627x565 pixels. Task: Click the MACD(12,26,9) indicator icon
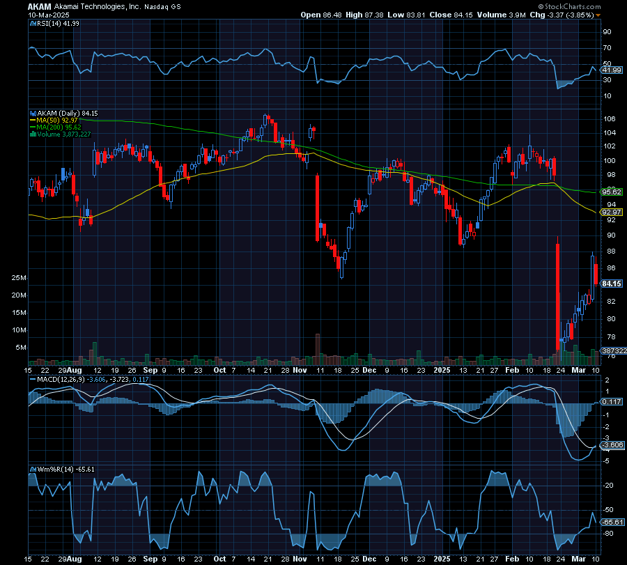[x=32, y=380]
